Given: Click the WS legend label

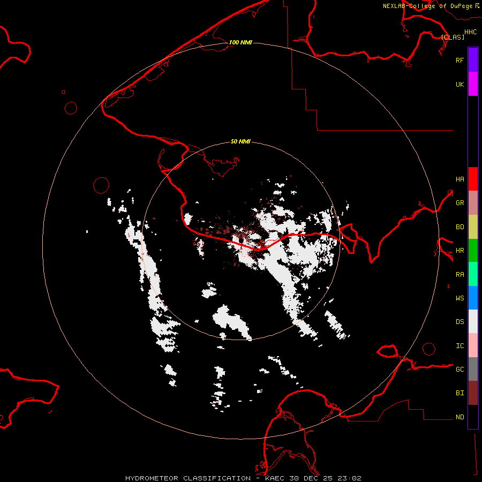Looking at the screenshot, I should coord(460,298).
